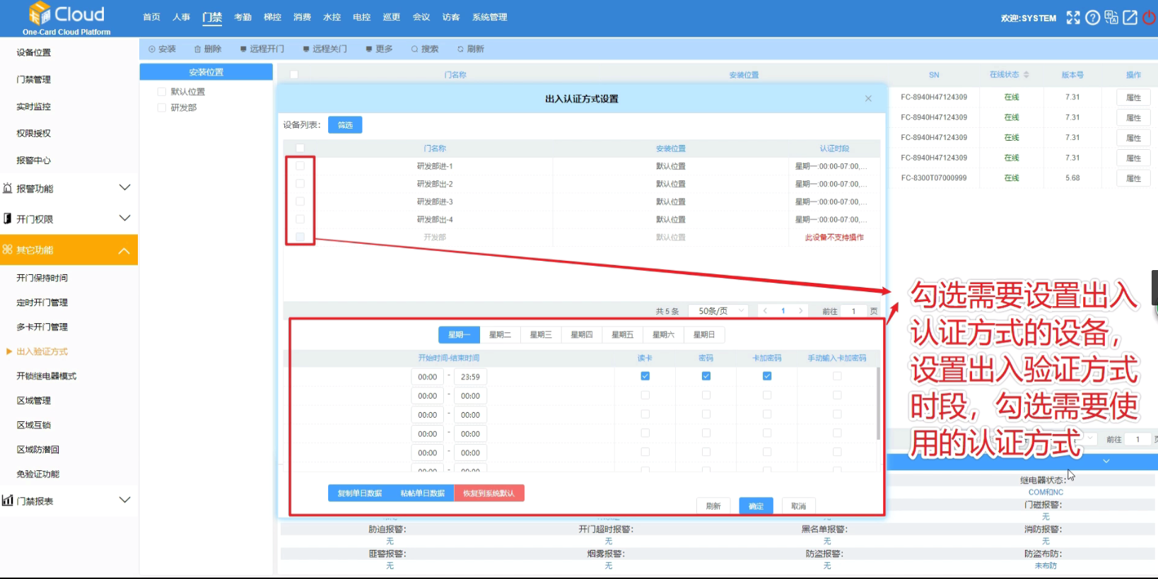This screenshot has width=1158, height=579.
Task: Uncheck 密码 for the 00:00-23:59 period
Action: click(x=706, y=376)
